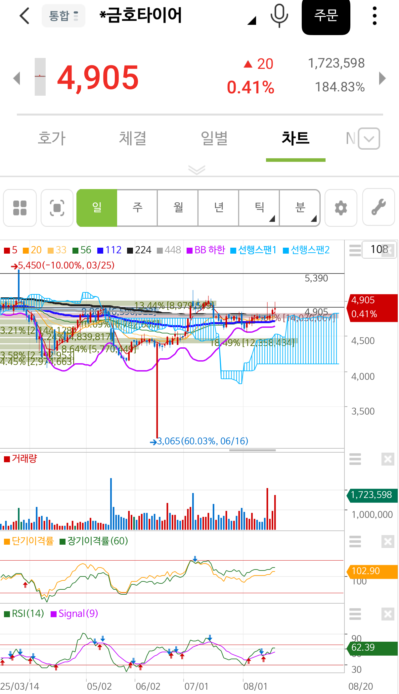Viewport: 399px width, 694px height.
Task: Go back with the left arrow icon
Action: [x=25, y=16]
